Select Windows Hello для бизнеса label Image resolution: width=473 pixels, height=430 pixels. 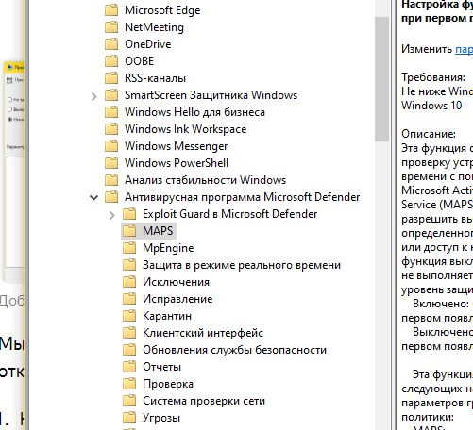[x=194, y=112]
